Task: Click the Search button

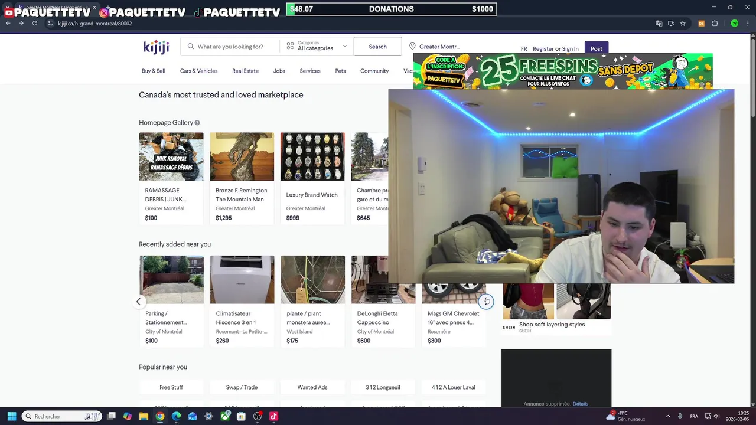Action: [377, 47]
